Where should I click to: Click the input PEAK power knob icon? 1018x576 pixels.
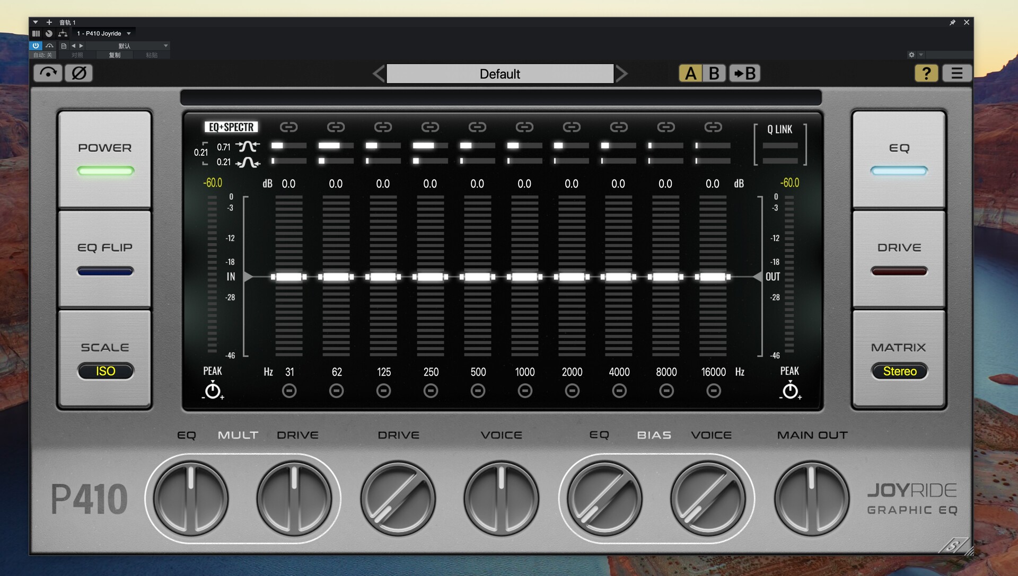213,391
